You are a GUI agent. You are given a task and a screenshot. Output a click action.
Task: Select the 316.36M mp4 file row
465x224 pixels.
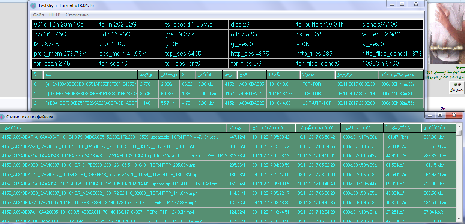pos(113,146)
